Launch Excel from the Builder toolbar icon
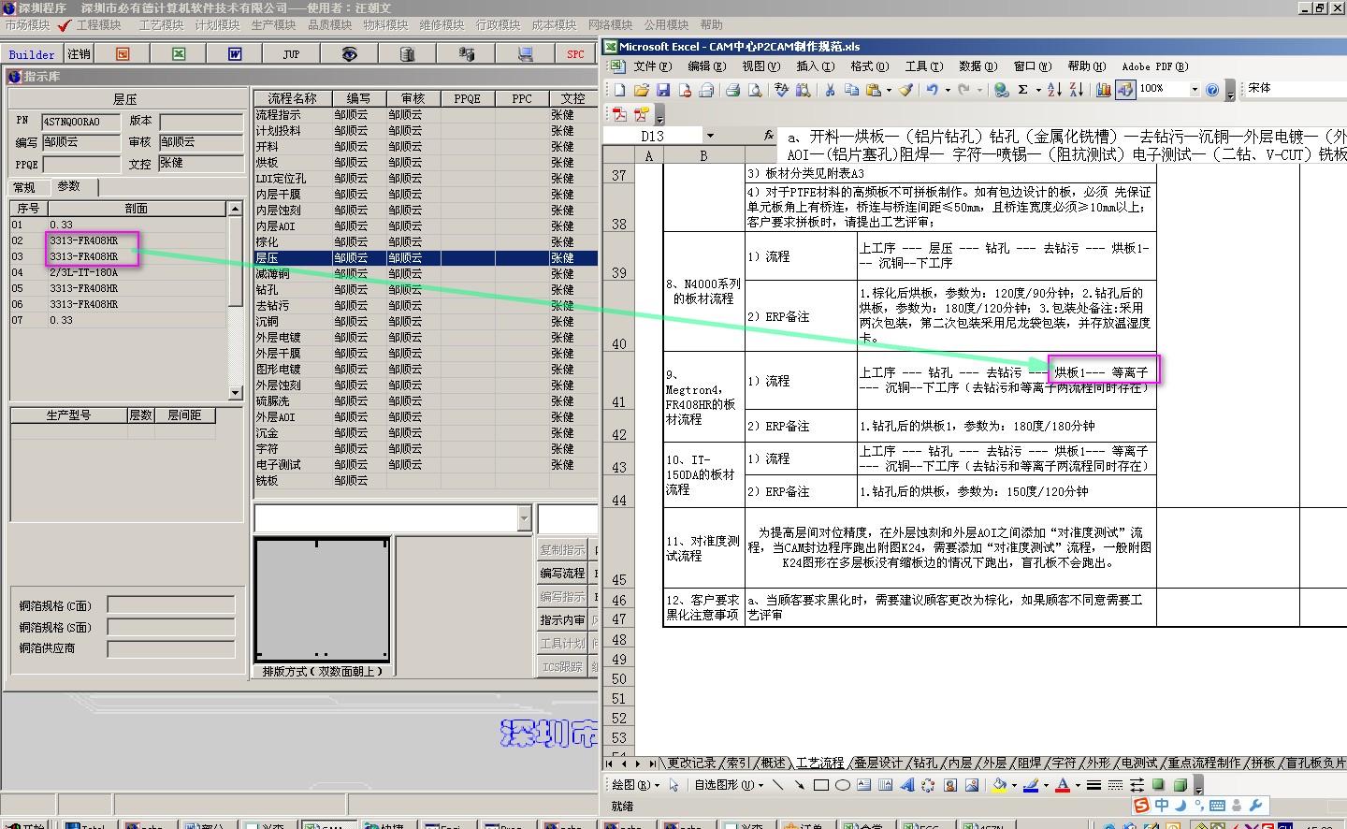 [x=179, y=54]
